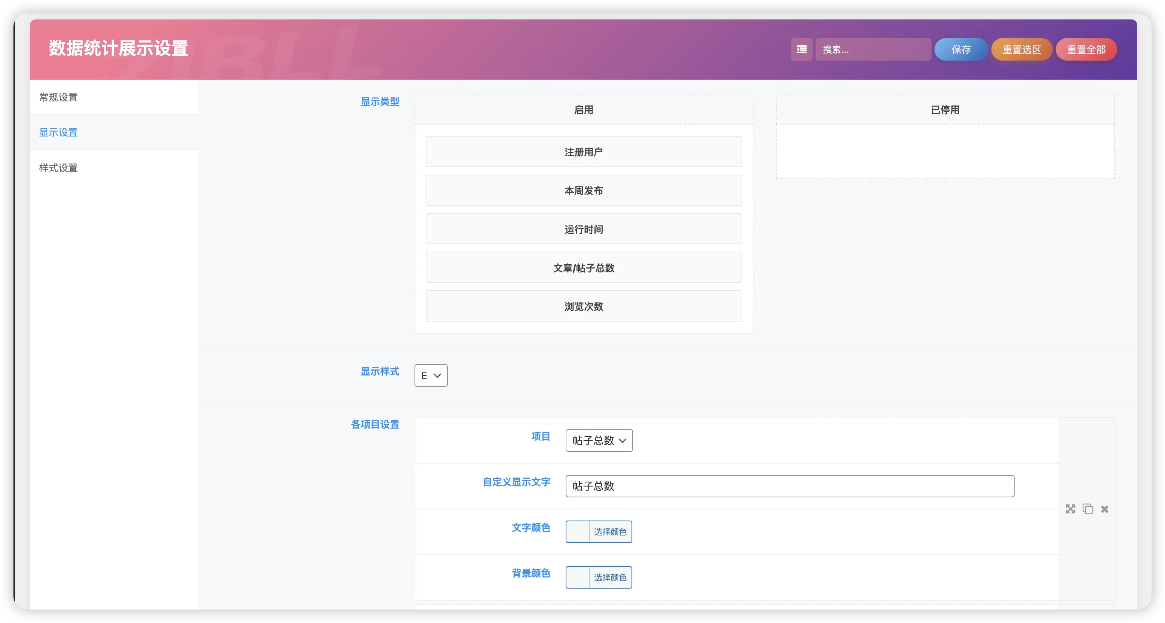Image resolution: width=1165 pixels, height=623 pixels.
Task: Click the 重置选区 button
Action: [1022, 49]
